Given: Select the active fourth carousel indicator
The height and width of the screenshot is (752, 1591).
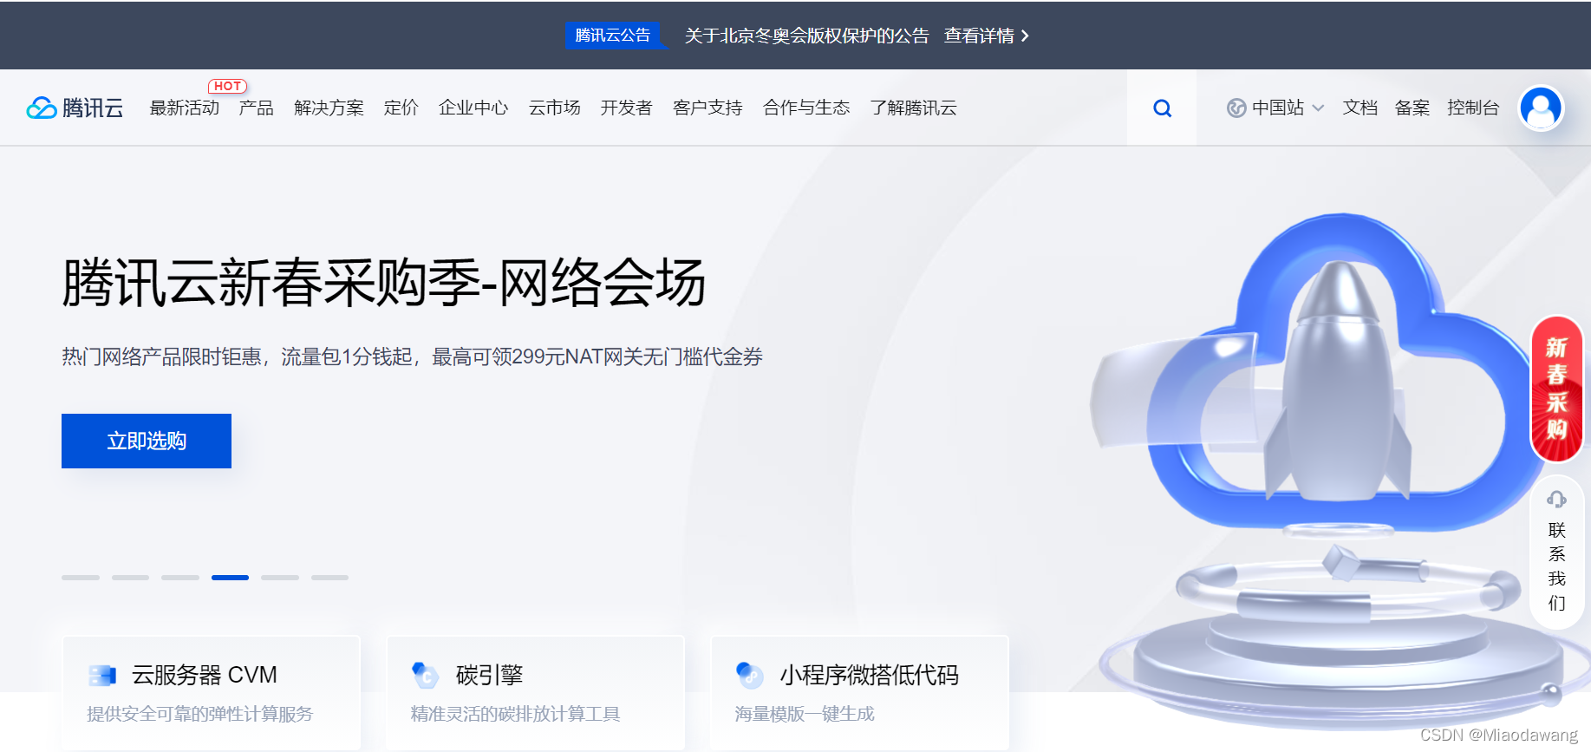Looking at the screenshot, I should click(x=230, y=578).
